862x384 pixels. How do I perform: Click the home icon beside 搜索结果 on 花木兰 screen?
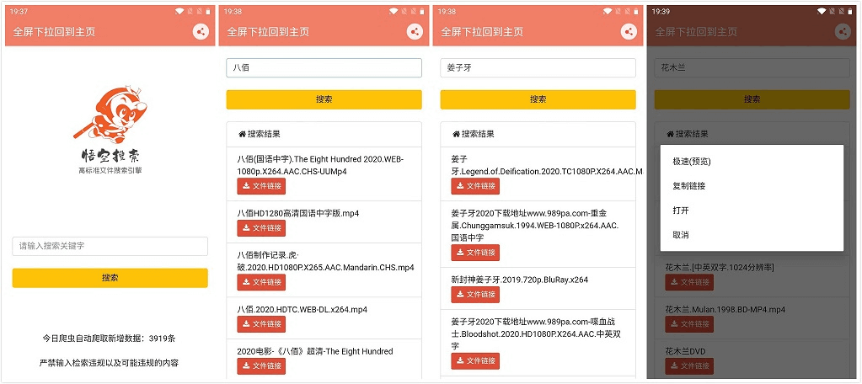pyautogui.click(x=670, y=134)
